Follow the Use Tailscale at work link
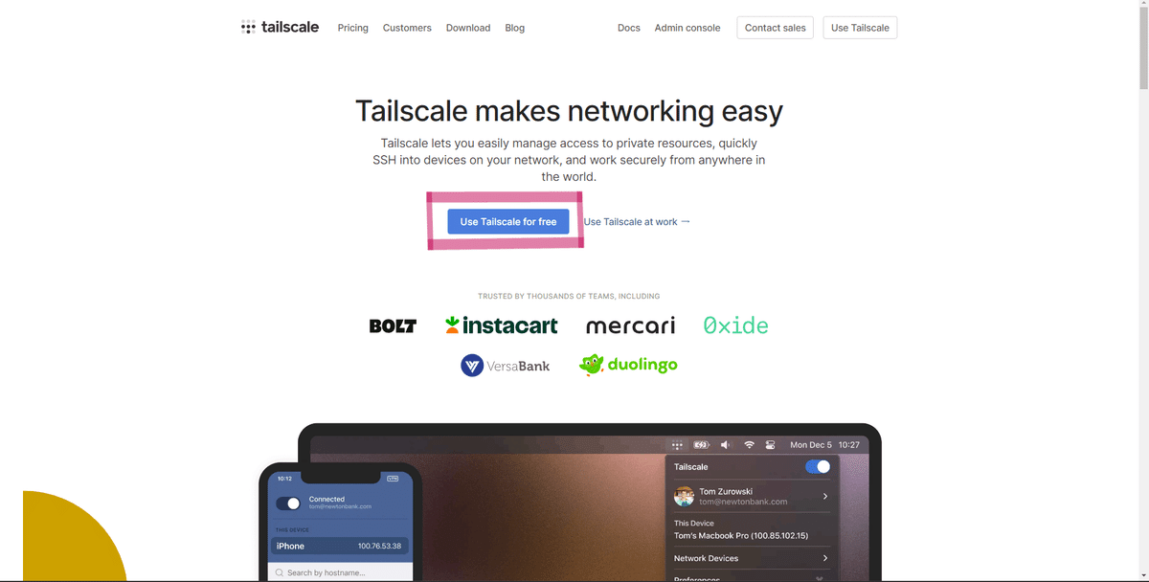This screenshot has height=582, width=1149. 637,222
